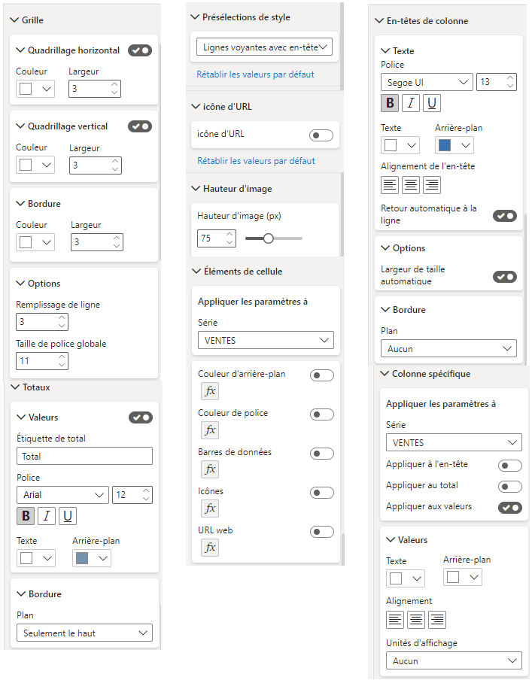
Task: Toggle Underline in Totaux Valeurs font
Action: [68, 516]
